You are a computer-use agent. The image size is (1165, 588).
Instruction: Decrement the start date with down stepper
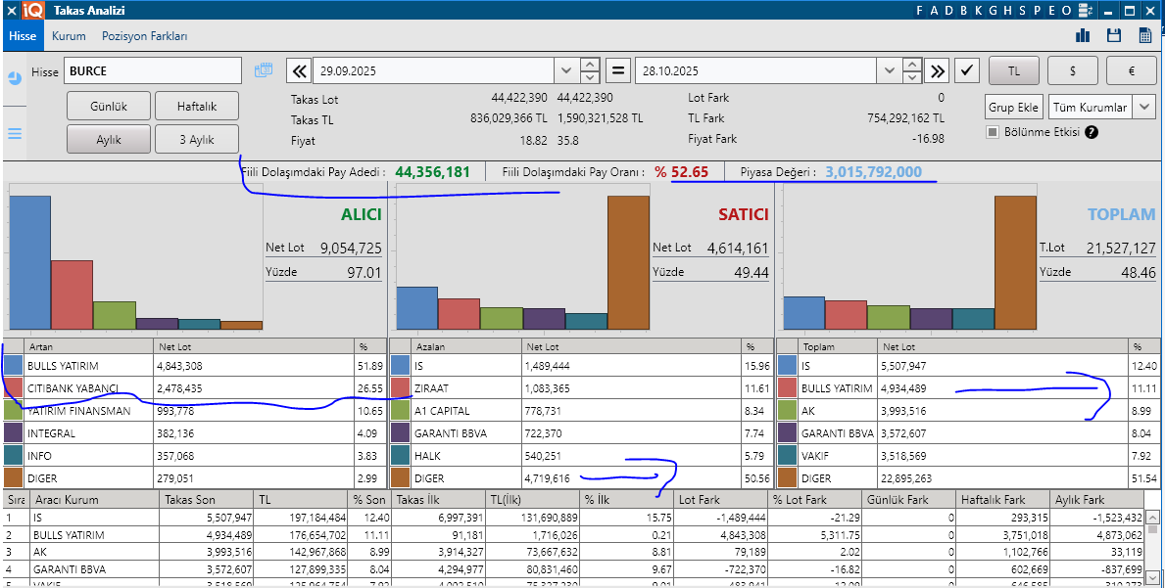pyautogui.click(x=589, y=77)
